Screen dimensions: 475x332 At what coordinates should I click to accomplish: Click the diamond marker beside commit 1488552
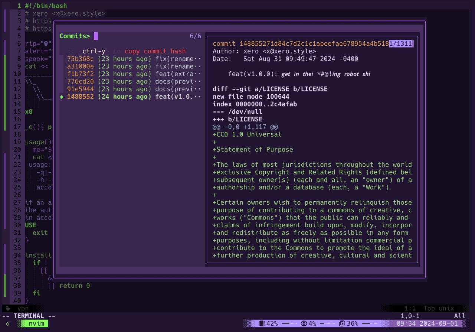62,97
